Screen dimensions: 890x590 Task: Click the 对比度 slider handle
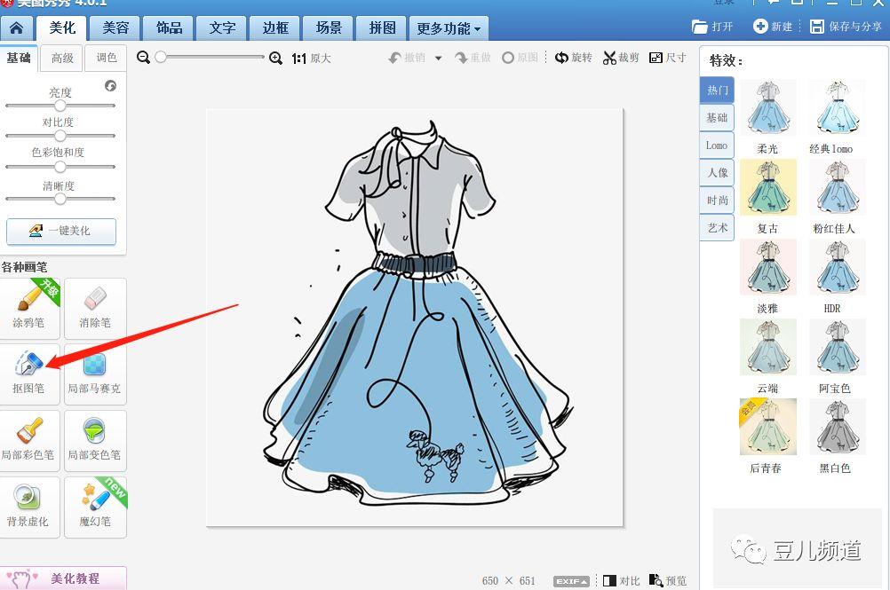point(60,136)
